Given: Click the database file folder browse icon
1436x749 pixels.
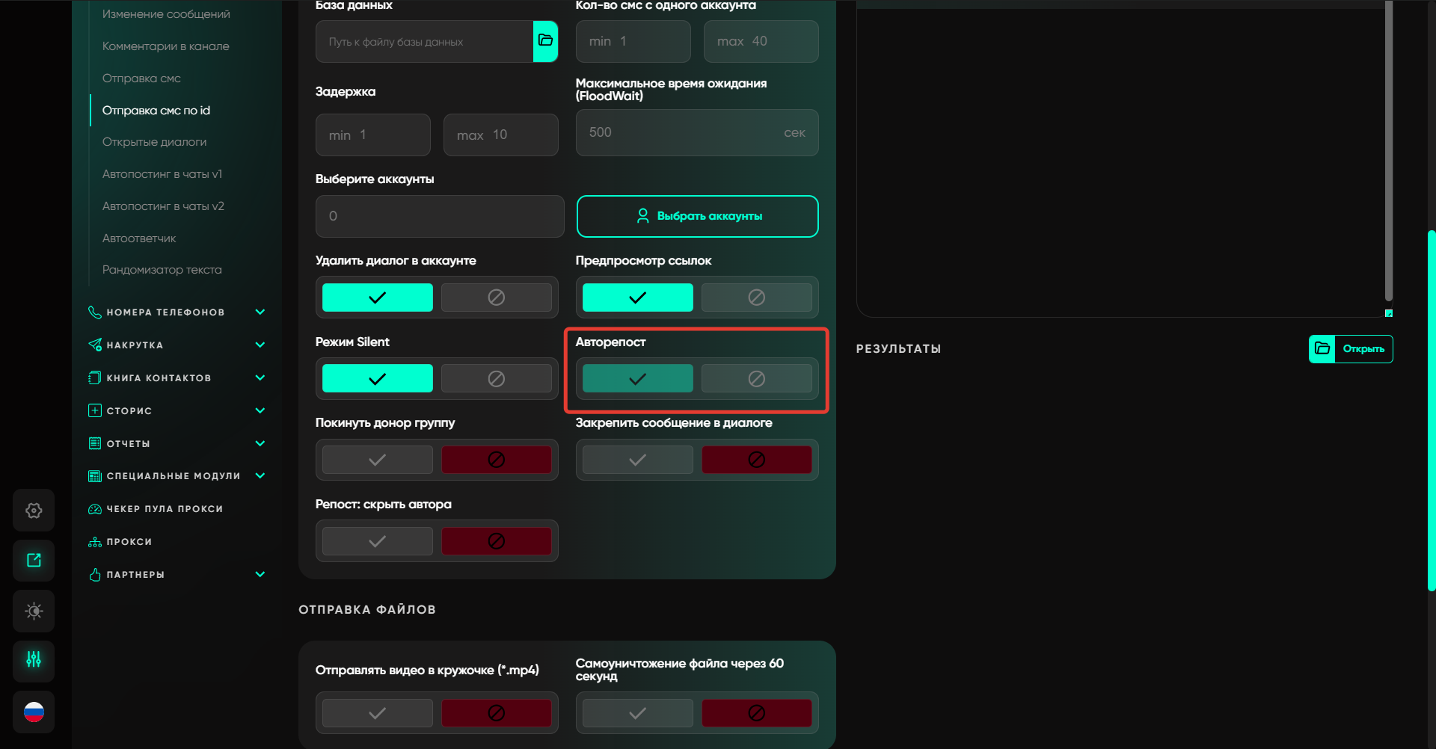Looking at the screenshot, I should point(545,41).
